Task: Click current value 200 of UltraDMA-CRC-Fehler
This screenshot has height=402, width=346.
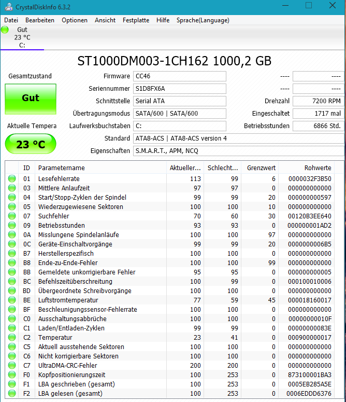Action: click(195, 365)
